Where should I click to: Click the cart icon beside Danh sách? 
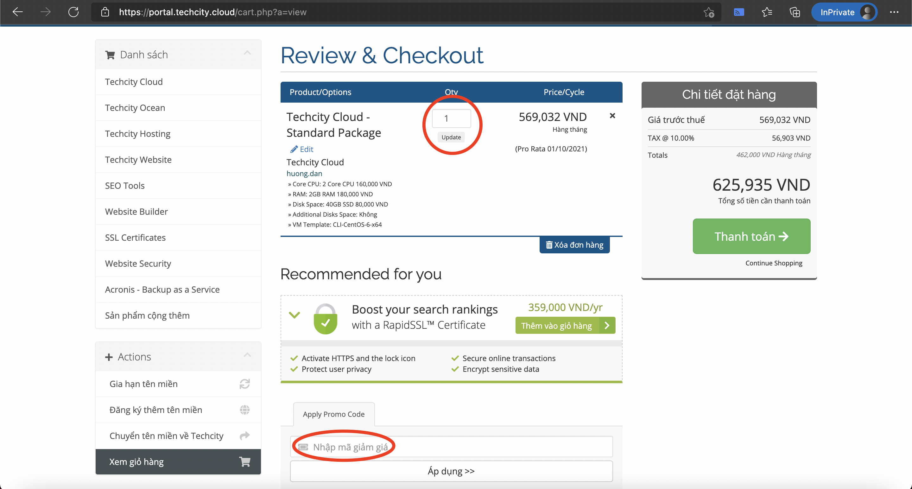click(110, 55)
